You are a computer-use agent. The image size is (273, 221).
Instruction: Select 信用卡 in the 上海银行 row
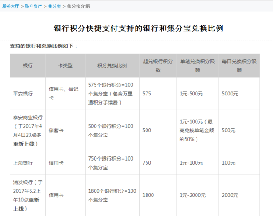point(65,163)
